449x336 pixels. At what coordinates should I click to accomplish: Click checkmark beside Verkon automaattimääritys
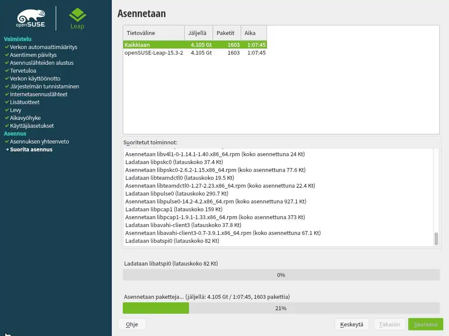7,47
